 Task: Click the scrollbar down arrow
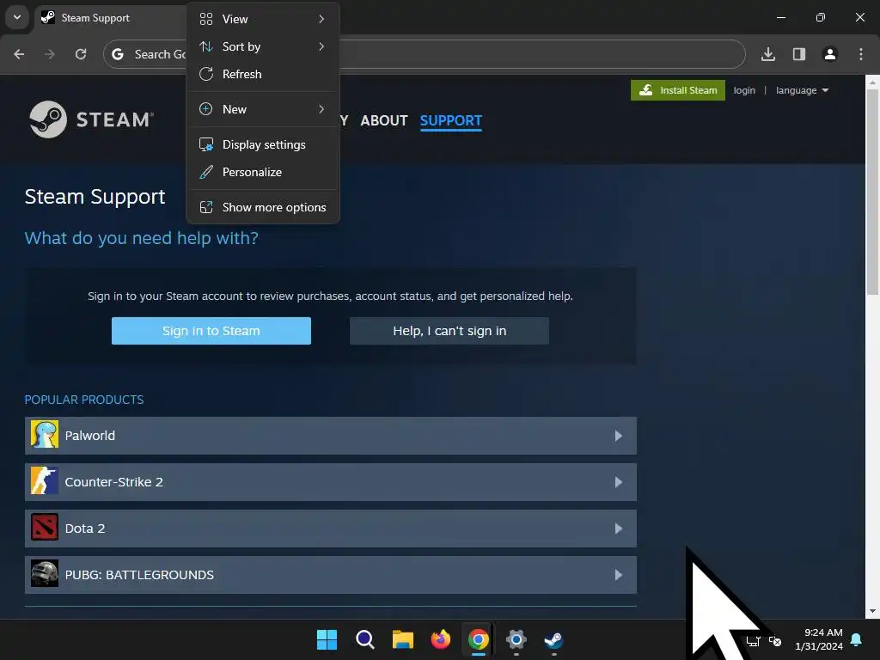[x=872, y=611]
